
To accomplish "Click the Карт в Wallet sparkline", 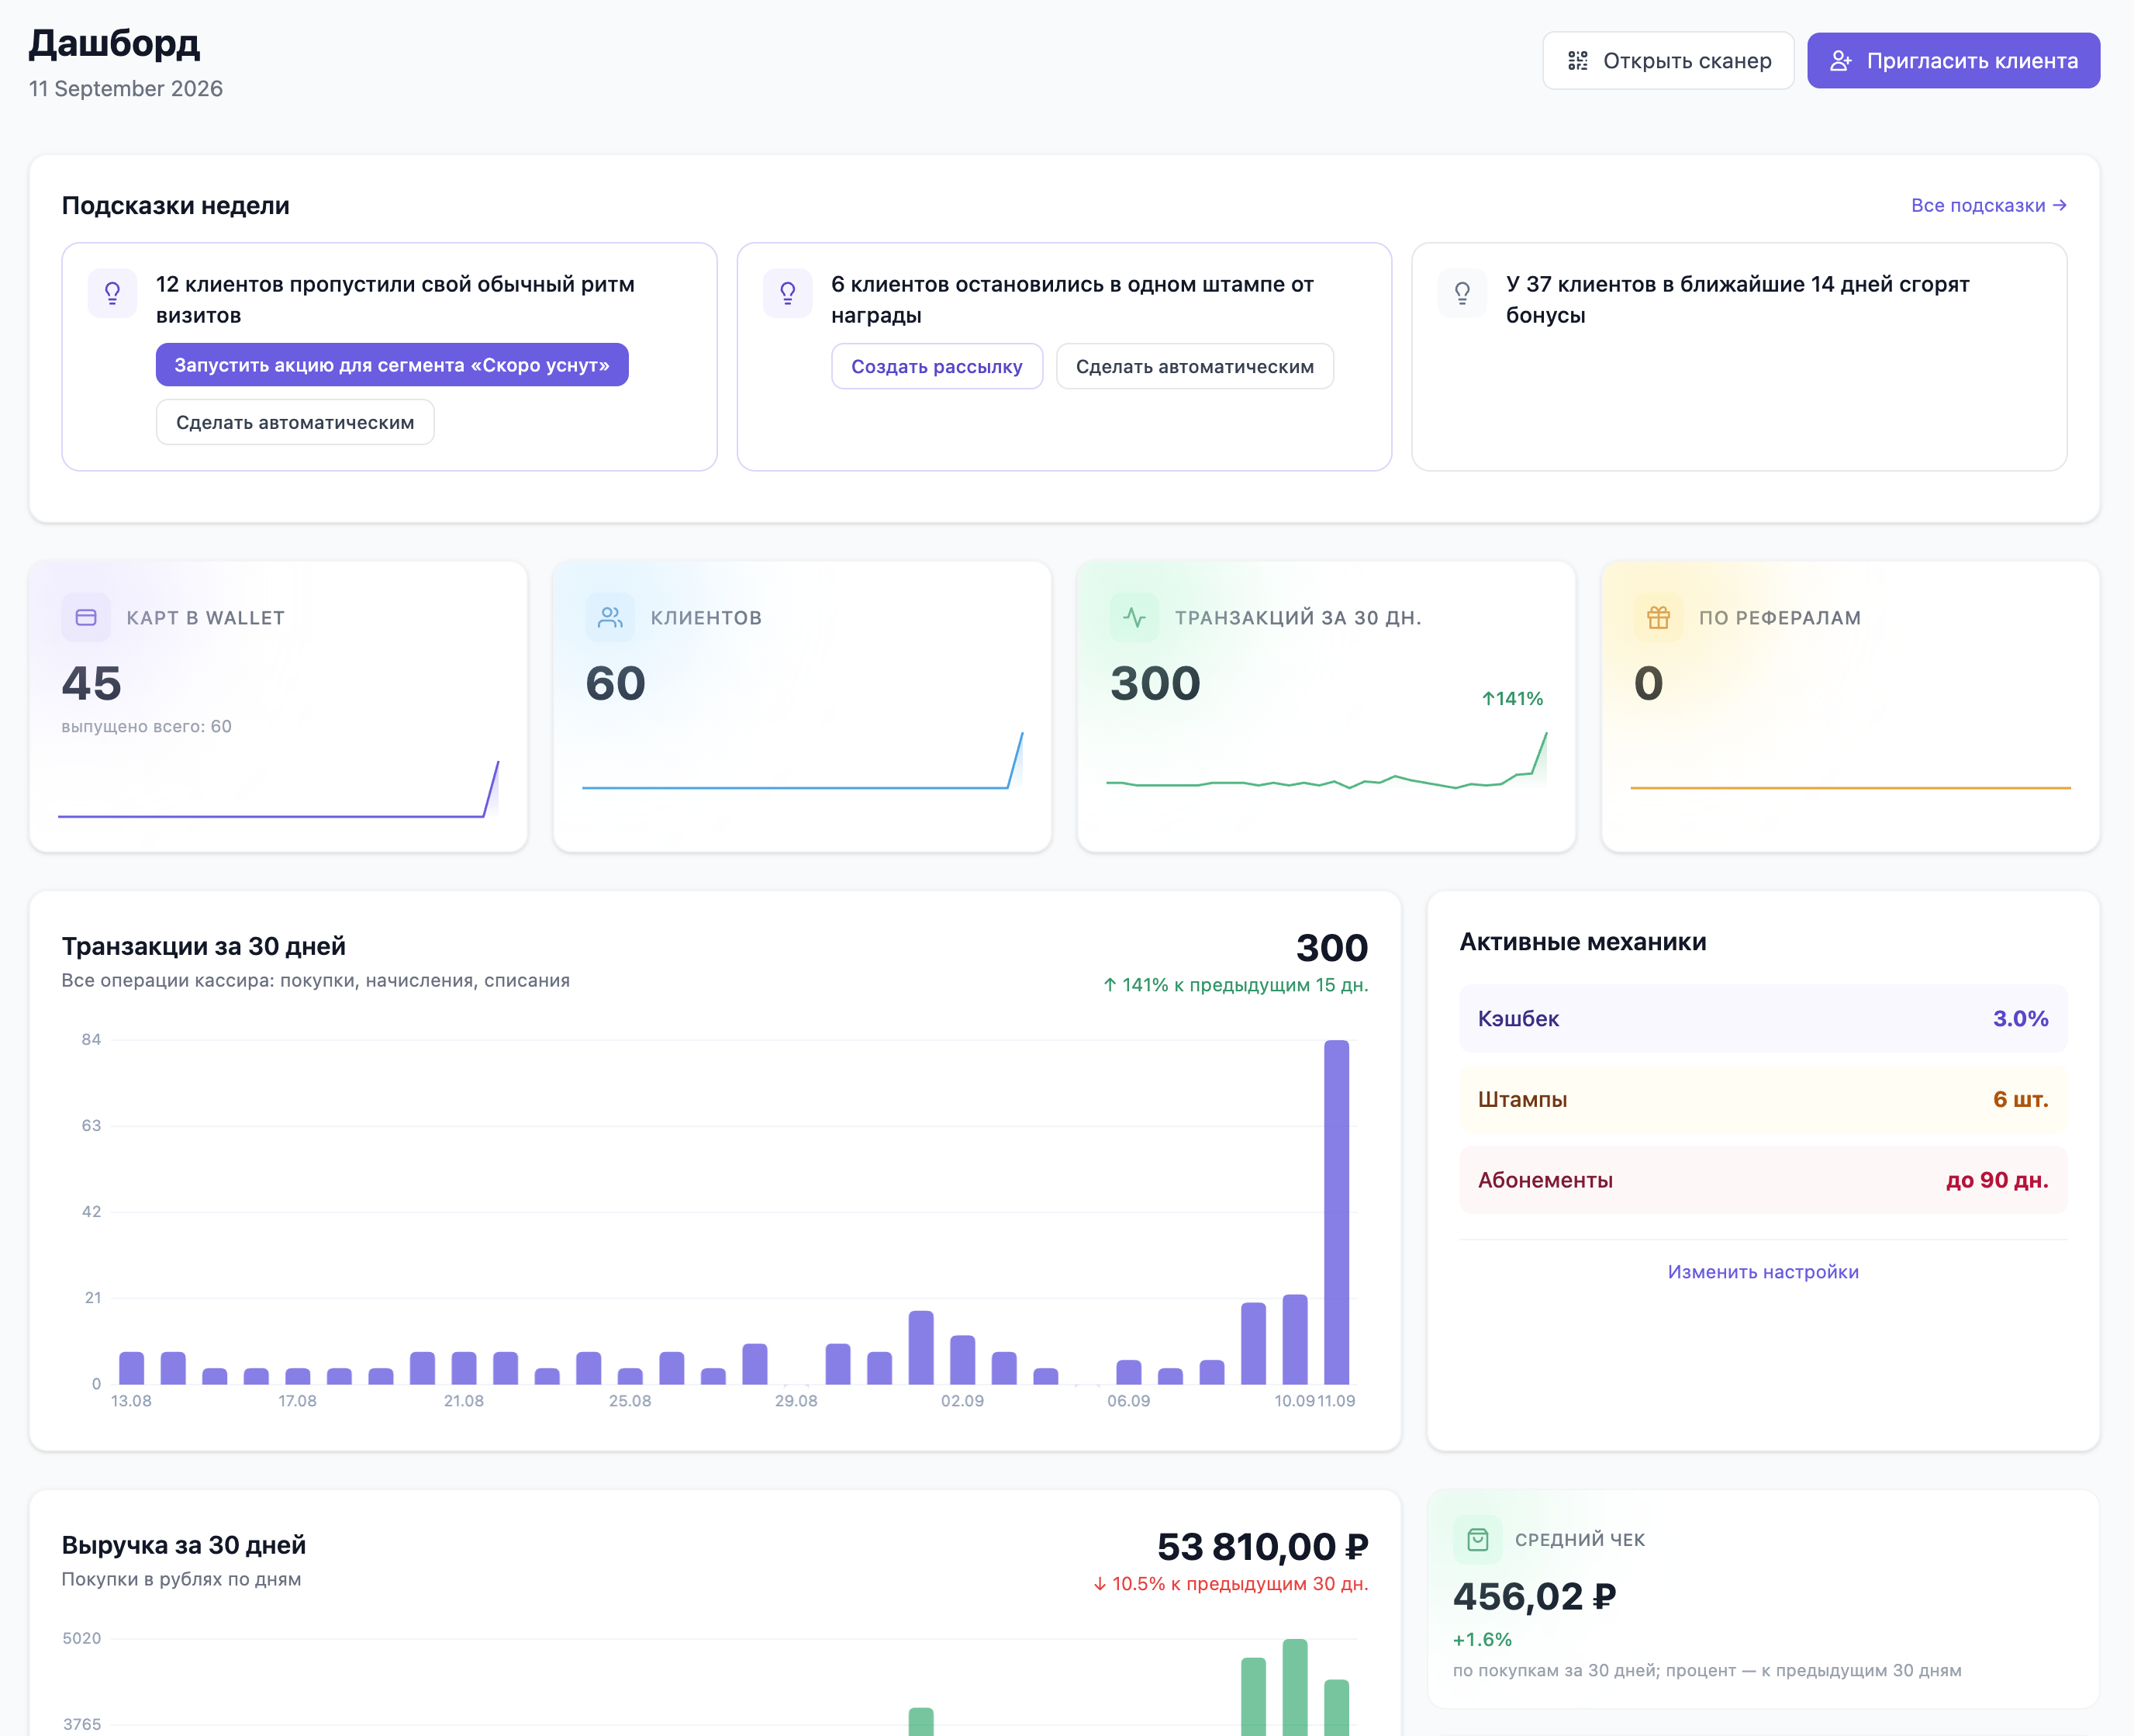I will pyautogui.click(x=279, y=789).
